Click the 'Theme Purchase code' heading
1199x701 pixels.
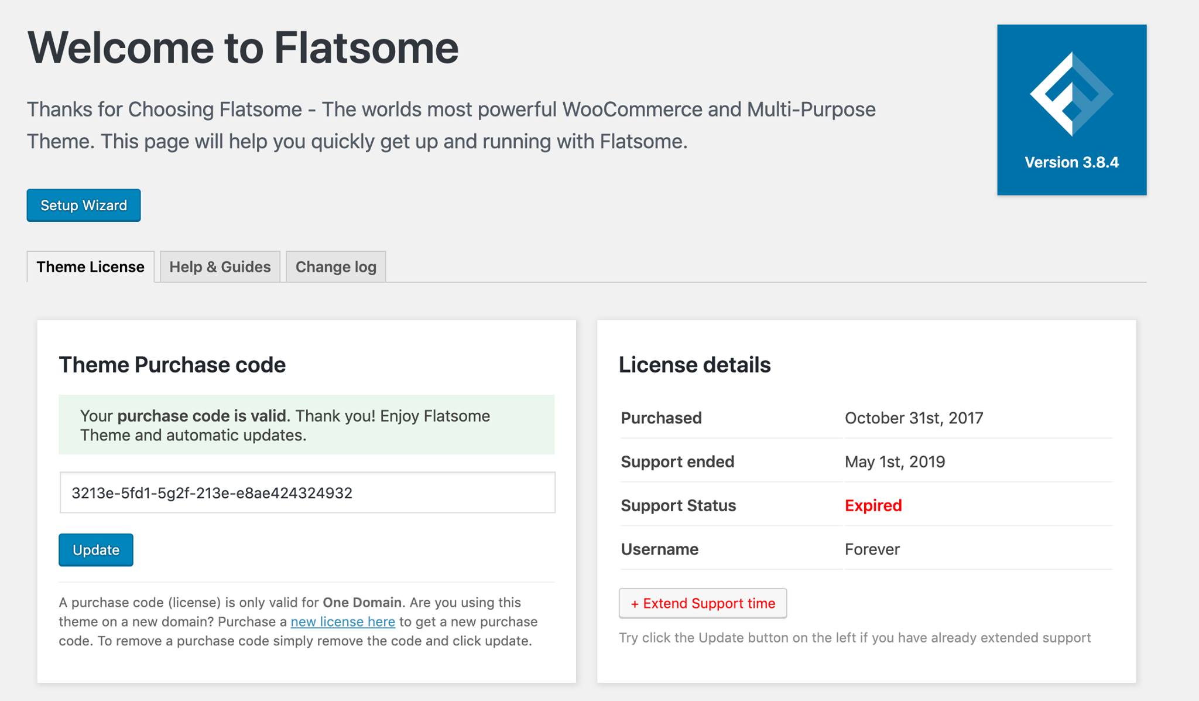(x=172, y=365)
